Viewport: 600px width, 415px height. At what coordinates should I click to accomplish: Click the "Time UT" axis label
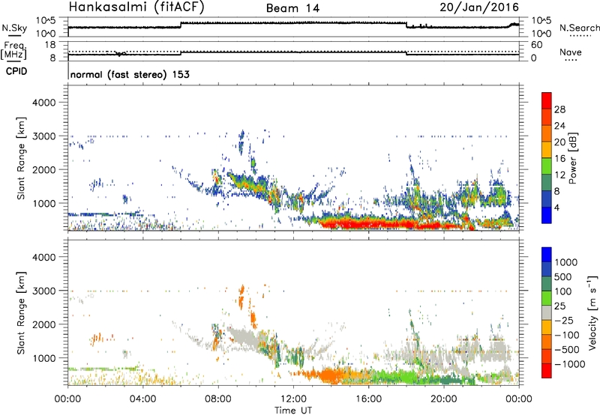click(293, 411)
